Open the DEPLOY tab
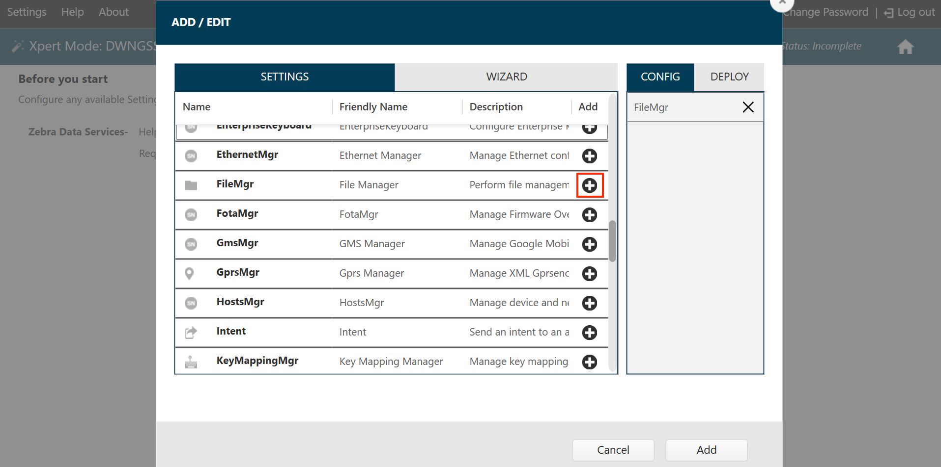This screenshot has width=941, height=467. [729, 77]
